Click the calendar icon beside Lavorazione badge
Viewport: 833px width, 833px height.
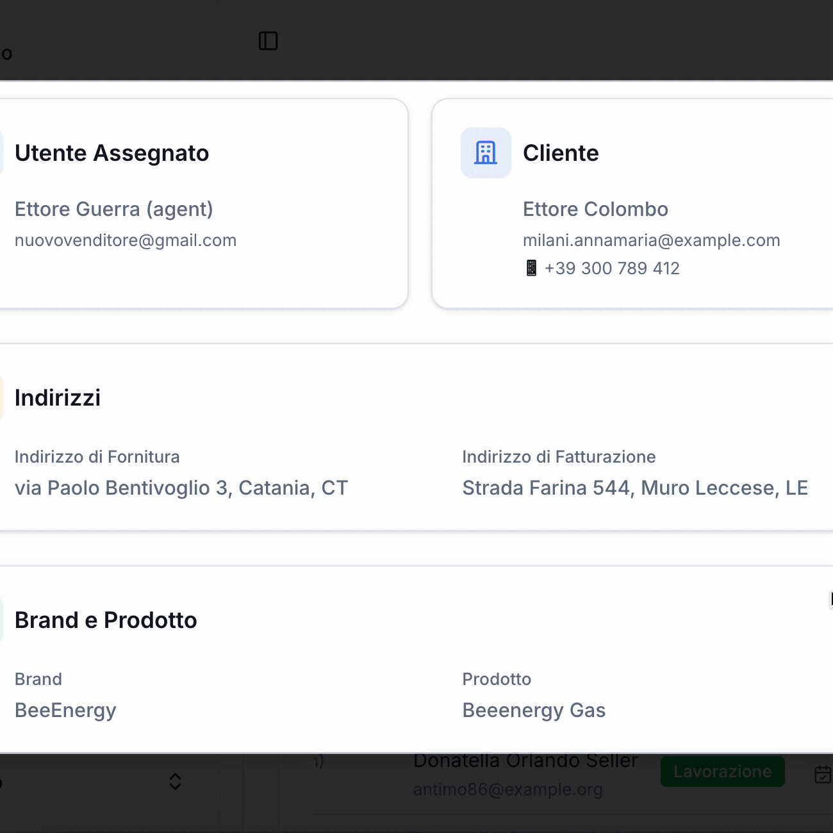[822, 774]
